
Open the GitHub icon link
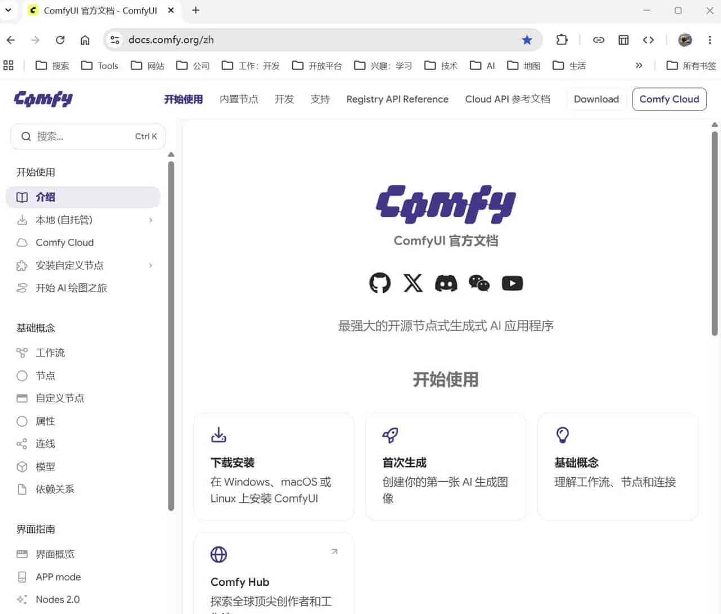click(x=380, y=283)
